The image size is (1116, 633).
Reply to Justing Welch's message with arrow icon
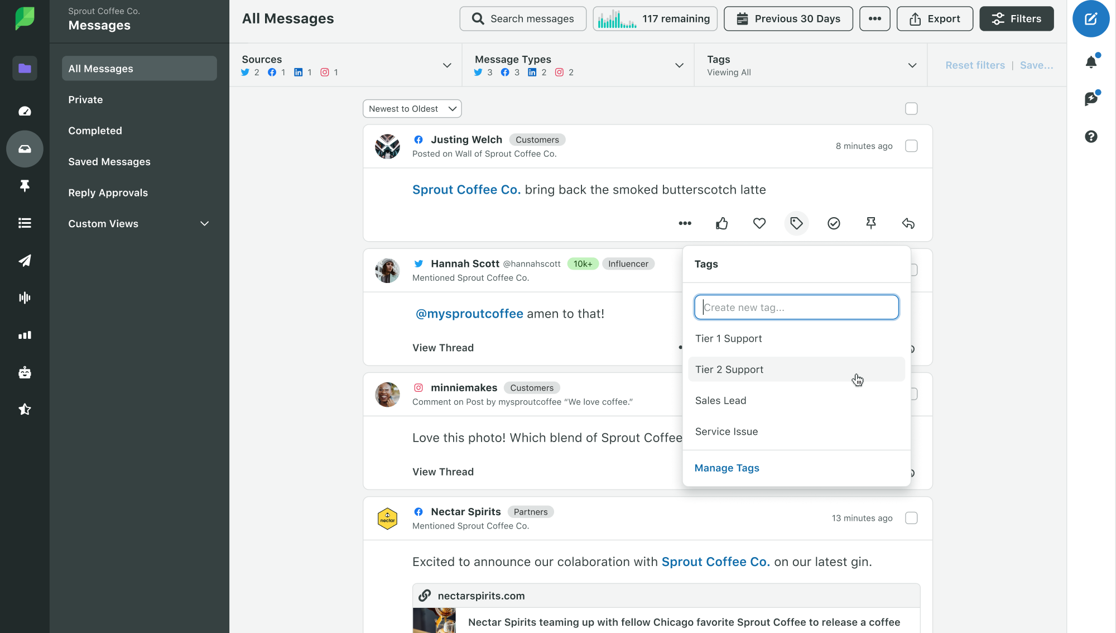908,223
